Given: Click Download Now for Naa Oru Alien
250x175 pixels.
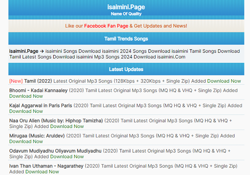Looking at the screenshot, I should coord(67,126).
